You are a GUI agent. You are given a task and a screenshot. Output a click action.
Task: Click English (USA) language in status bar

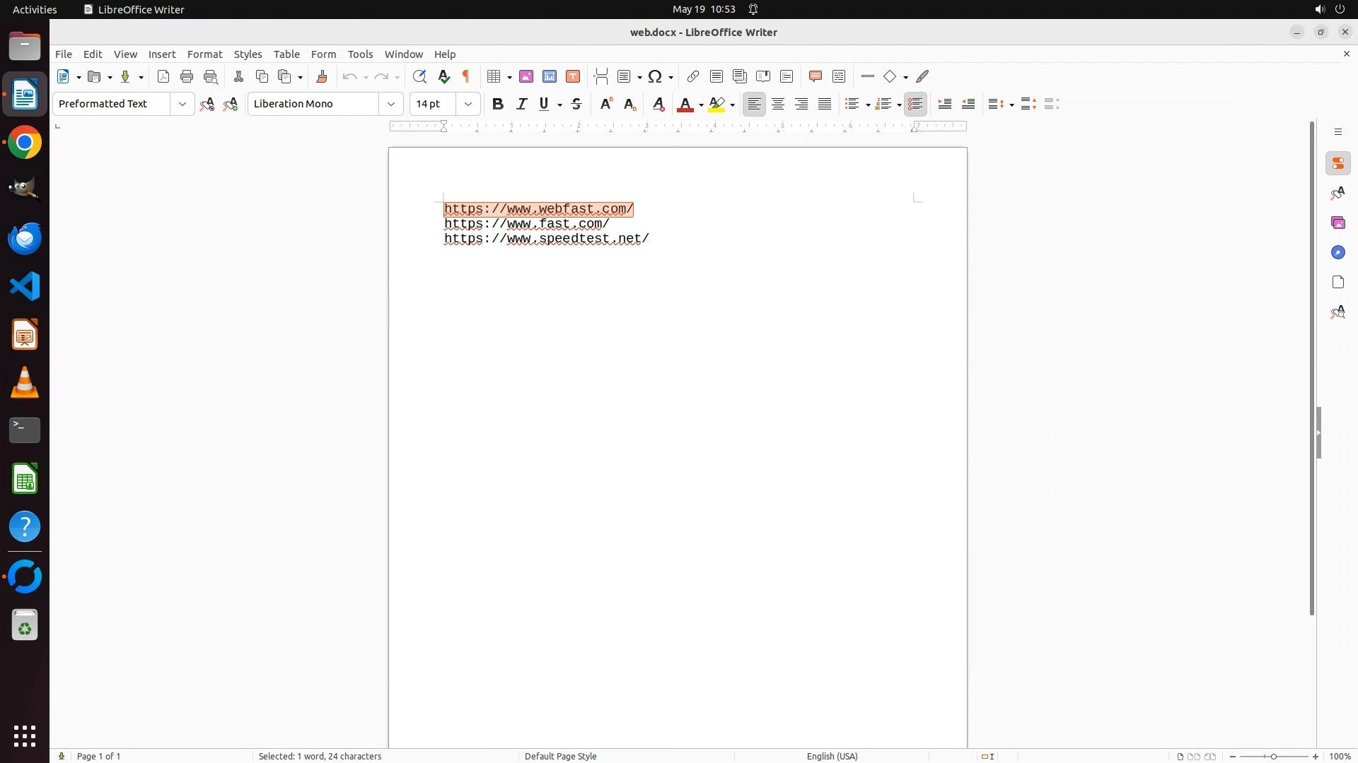(832, 756)
